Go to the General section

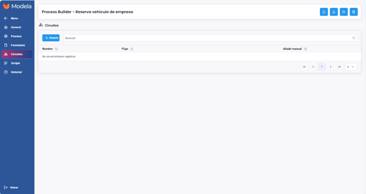(x=16, y=27)
